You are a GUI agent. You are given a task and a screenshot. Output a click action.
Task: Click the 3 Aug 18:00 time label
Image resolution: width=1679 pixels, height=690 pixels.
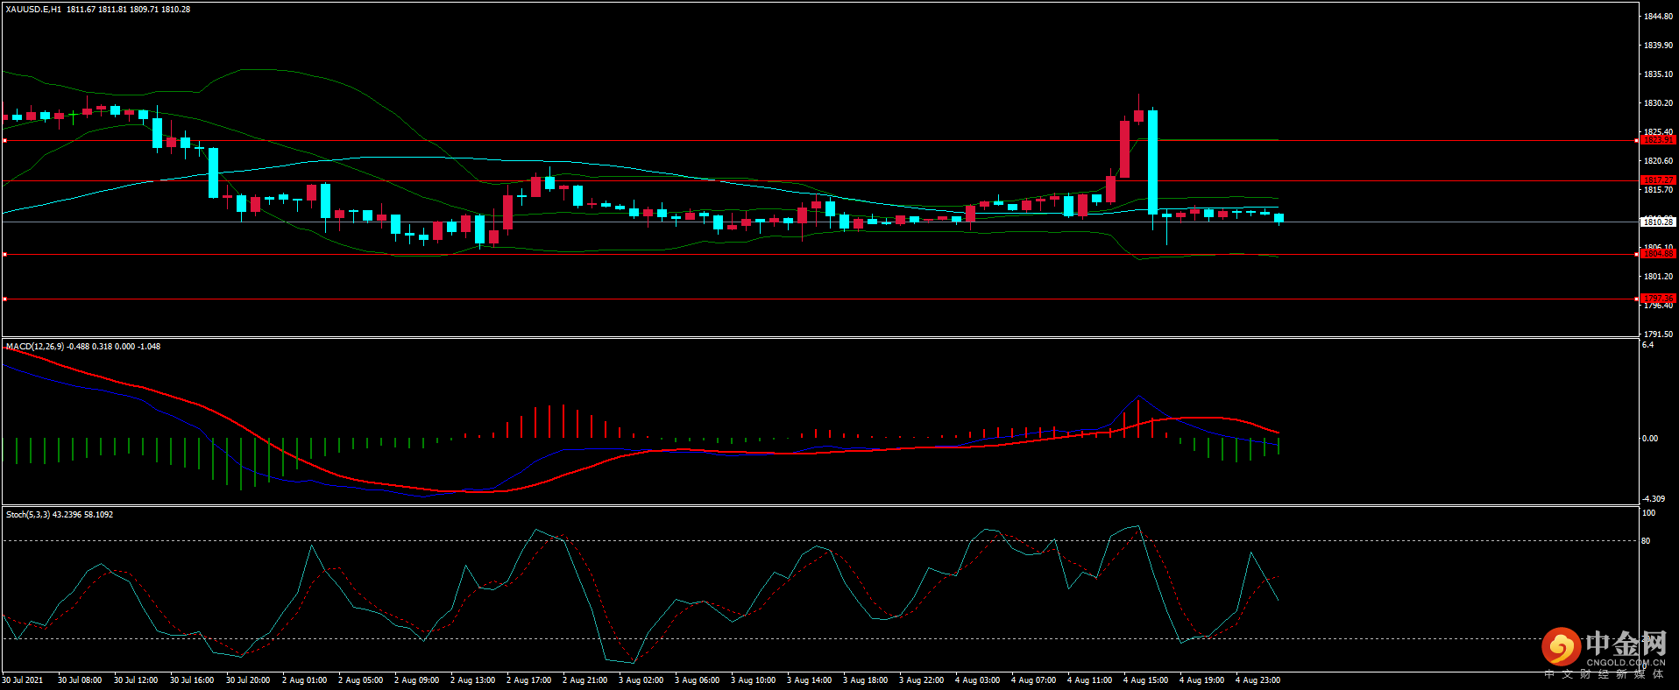pos(865,680)
